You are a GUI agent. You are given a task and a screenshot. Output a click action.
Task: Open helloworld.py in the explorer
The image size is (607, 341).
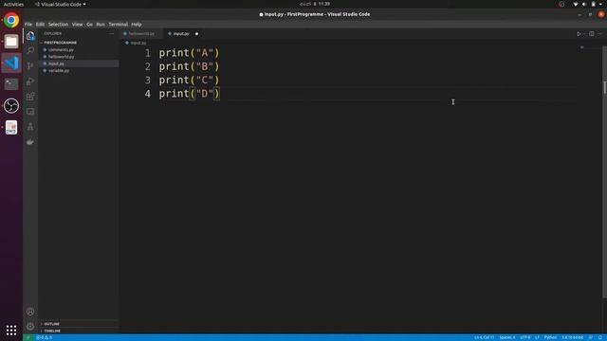pos(79,57)
